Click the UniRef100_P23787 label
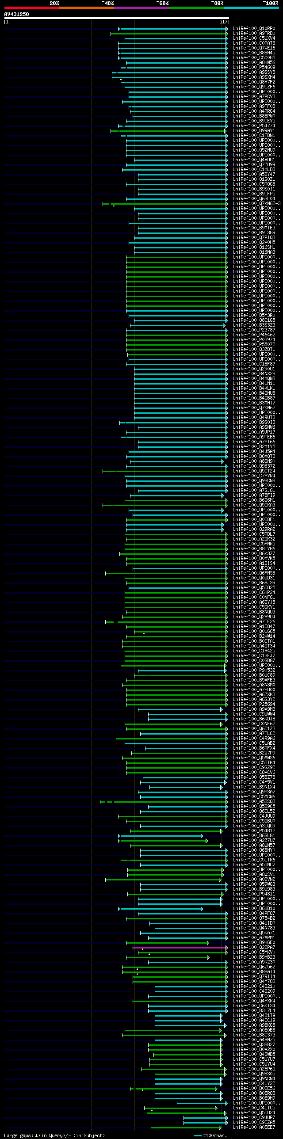This screenshot has height=1139, width=283. tap(254, 330)
